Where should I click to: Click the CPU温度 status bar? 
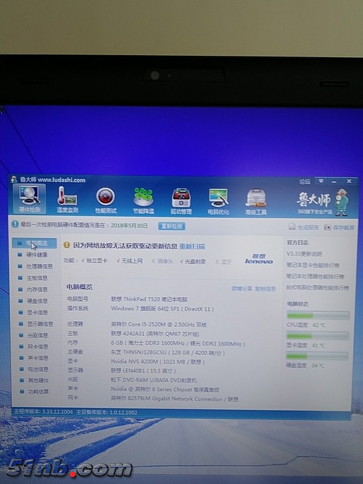coord(318,315)
